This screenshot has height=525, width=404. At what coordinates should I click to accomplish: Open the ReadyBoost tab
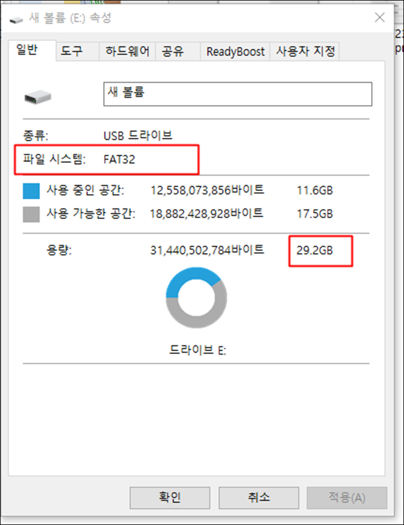click(235, 51)
